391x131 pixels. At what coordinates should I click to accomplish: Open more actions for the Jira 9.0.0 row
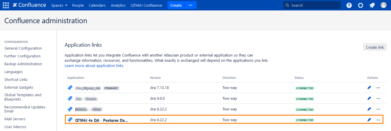(378, 98)
